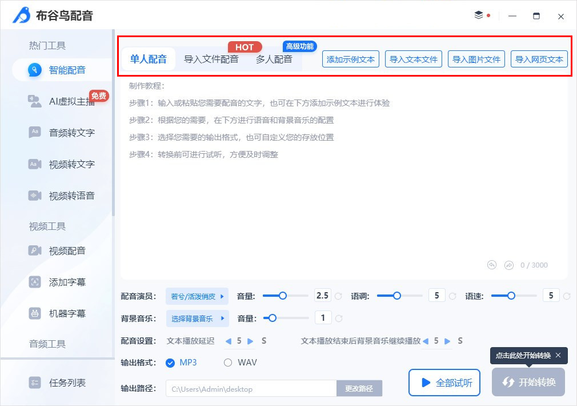Reset 配音演员 volume value 2.5
The image size is (577, 406).
click(338, 296)
